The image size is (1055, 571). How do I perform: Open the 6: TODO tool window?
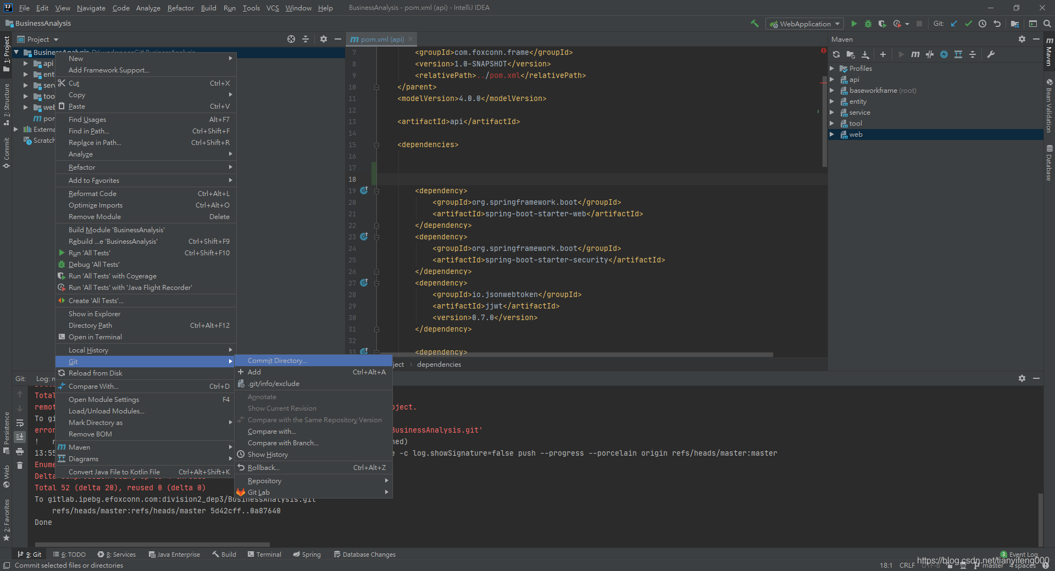tap(69, 555)
